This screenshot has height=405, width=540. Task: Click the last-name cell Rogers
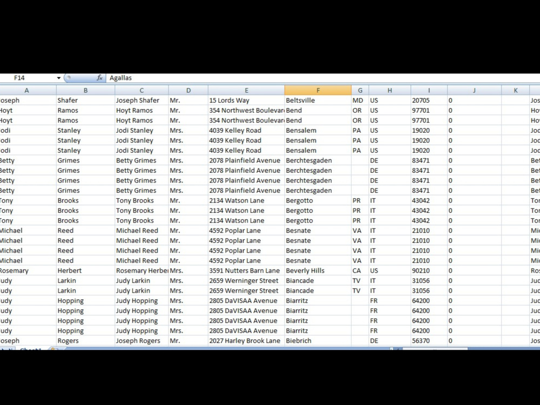85,341
